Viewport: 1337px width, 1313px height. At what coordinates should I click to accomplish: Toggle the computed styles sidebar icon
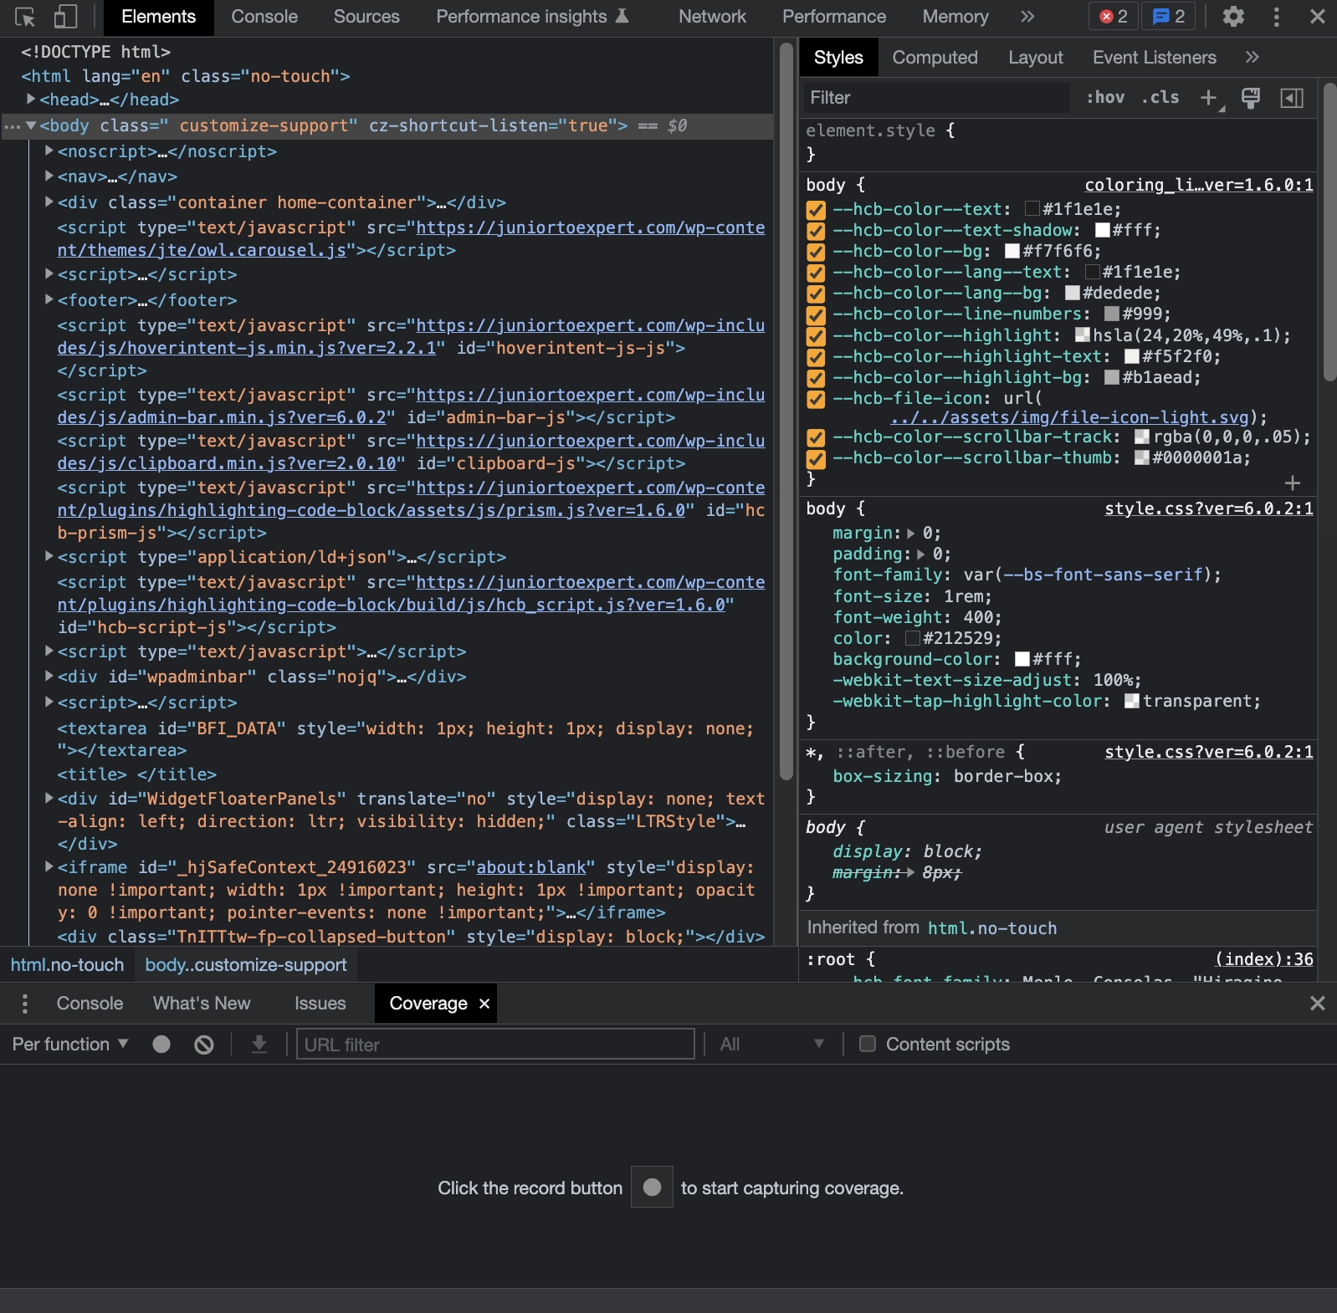[1292, 98]
